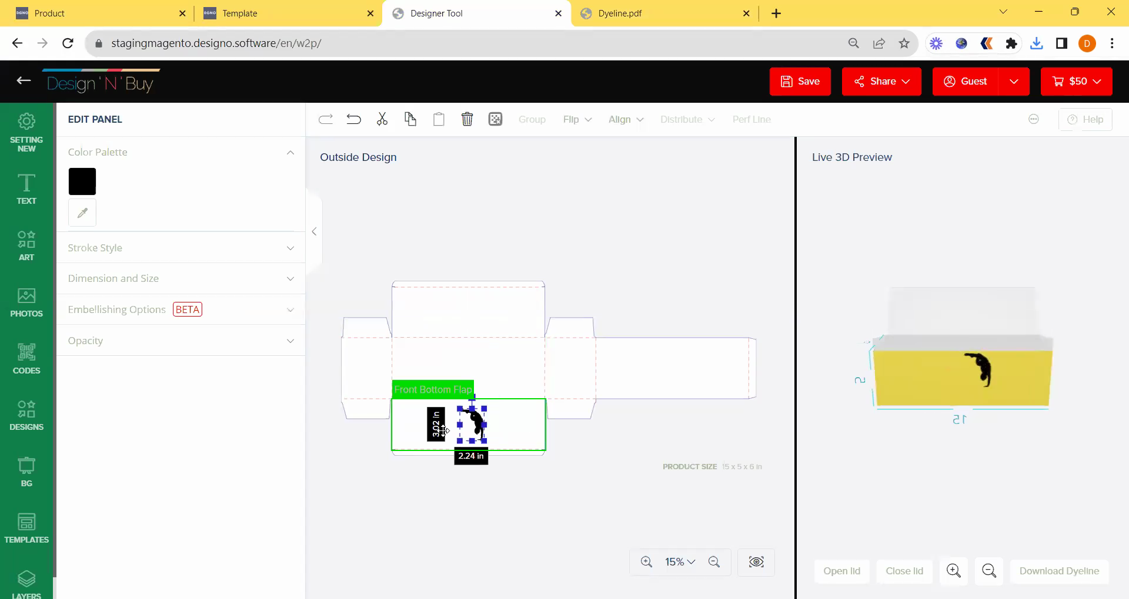Select the TEXT tool in sidebar
Image resolution: width=1129 pixels, height=599 pixels.
[26, 189]
